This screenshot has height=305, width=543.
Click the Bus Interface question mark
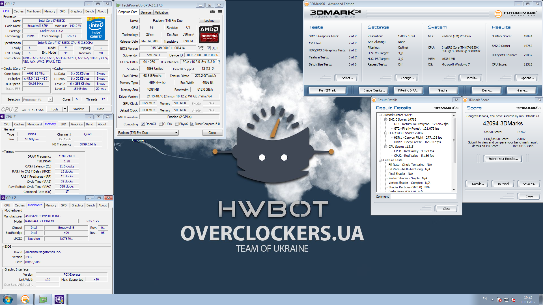[x=219, y=62]
